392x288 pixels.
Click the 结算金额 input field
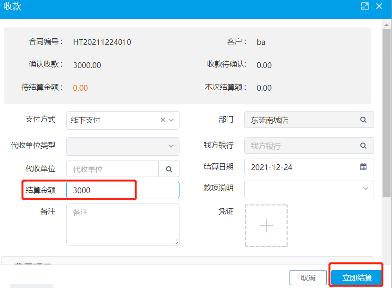123,190
